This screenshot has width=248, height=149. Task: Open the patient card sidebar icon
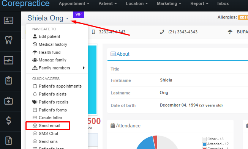coord(8,20)
